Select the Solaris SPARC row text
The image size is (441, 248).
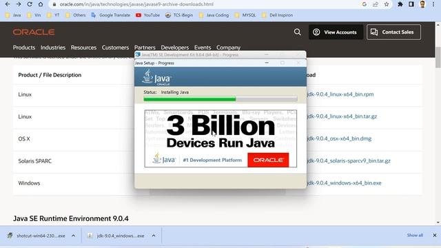point(35,161)
